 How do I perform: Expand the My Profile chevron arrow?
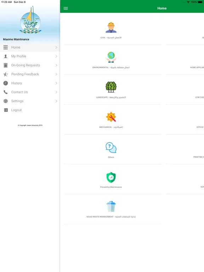[56, 56]
